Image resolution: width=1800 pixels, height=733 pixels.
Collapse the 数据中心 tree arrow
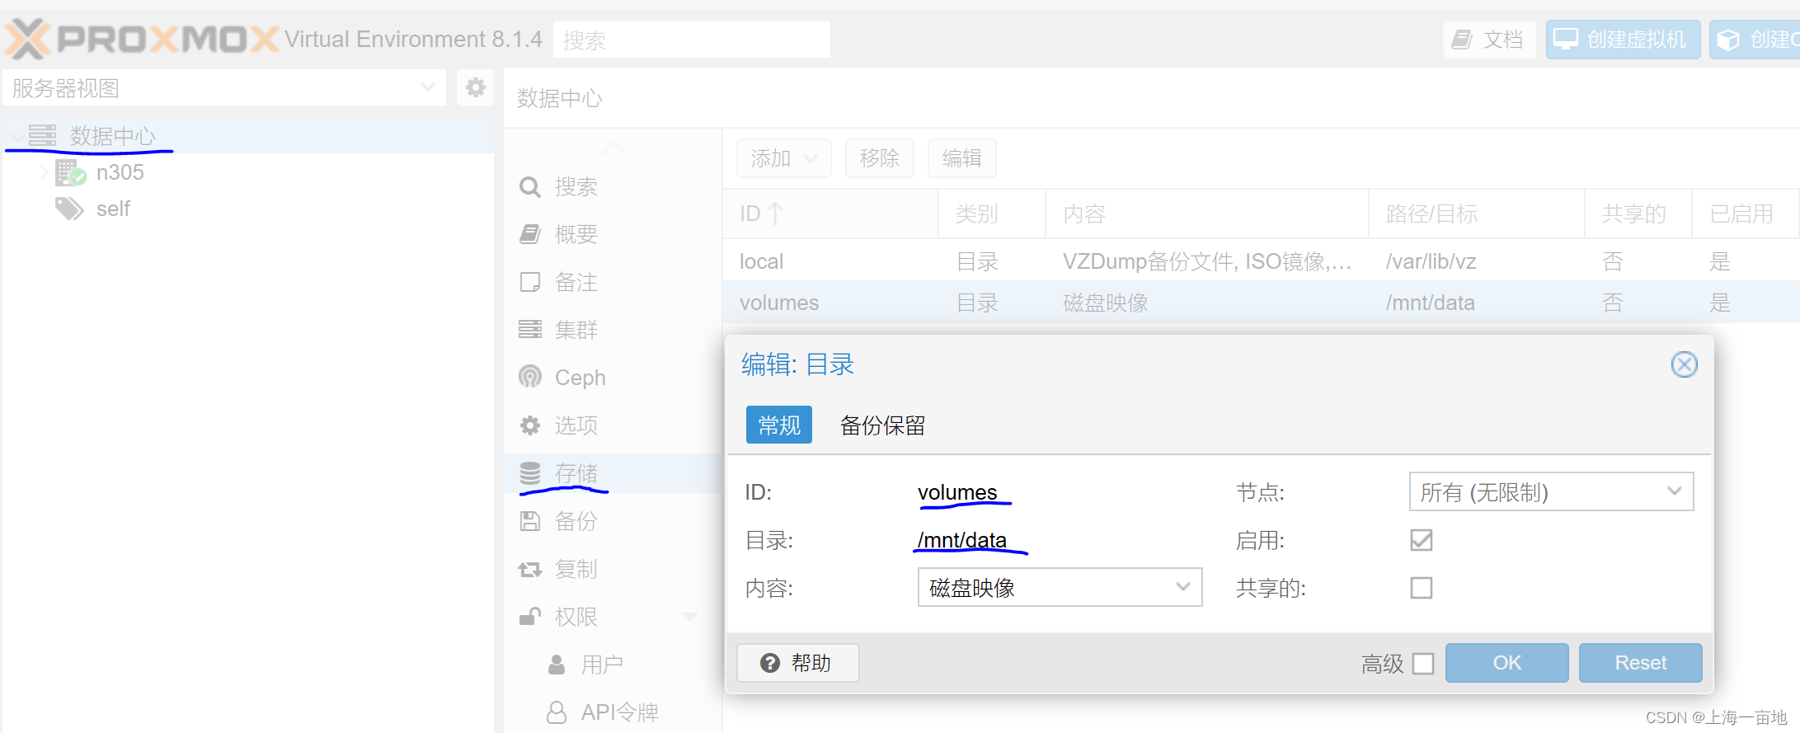coord(17,136)
